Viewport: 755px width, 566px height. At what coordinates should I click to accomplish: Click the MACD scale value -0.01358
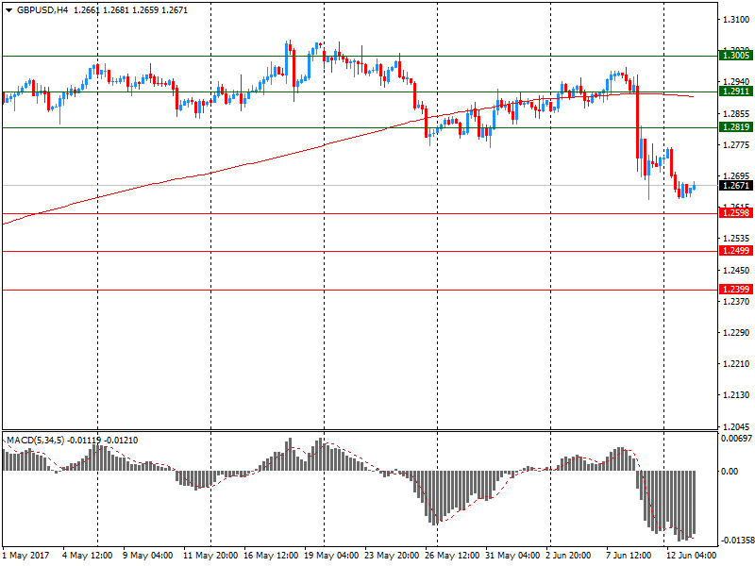pos(737,541)
